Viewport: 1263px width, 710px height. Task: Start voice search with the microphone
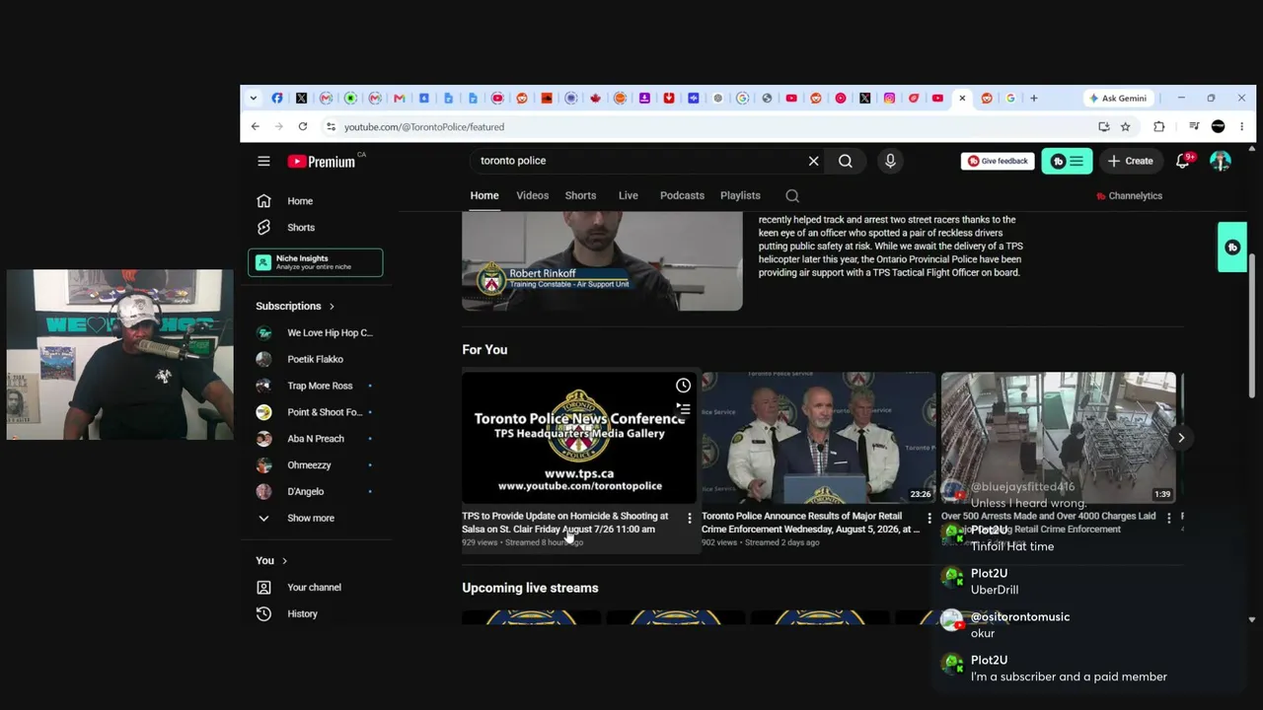pos(890,161)
